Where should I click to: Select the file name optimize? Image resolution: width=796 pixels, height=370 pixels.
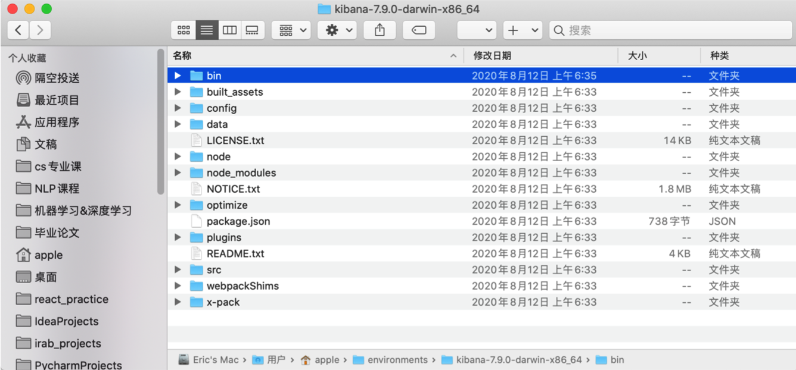pos(227,205)
